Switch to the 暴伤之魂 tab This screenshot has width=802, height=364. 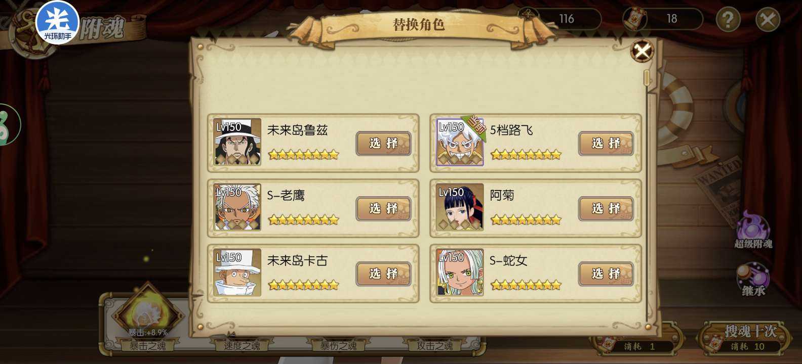338,346
